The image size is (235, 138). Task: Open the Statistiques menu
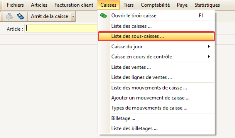coord(207,5)
